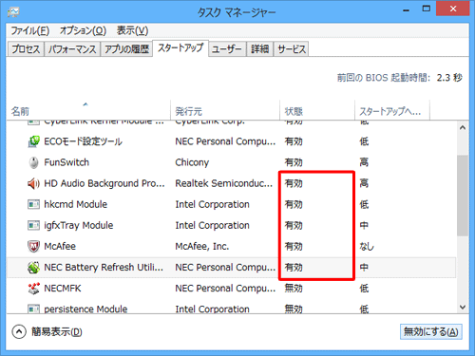Select the NEC Battery Refresh Utili... name
This screenshot has width=475, height=356.
pyautogui.click(x=104, y=268)
